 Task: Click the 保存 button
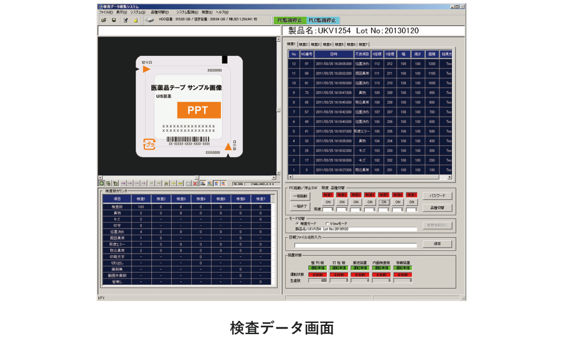(x=437, y=244)
